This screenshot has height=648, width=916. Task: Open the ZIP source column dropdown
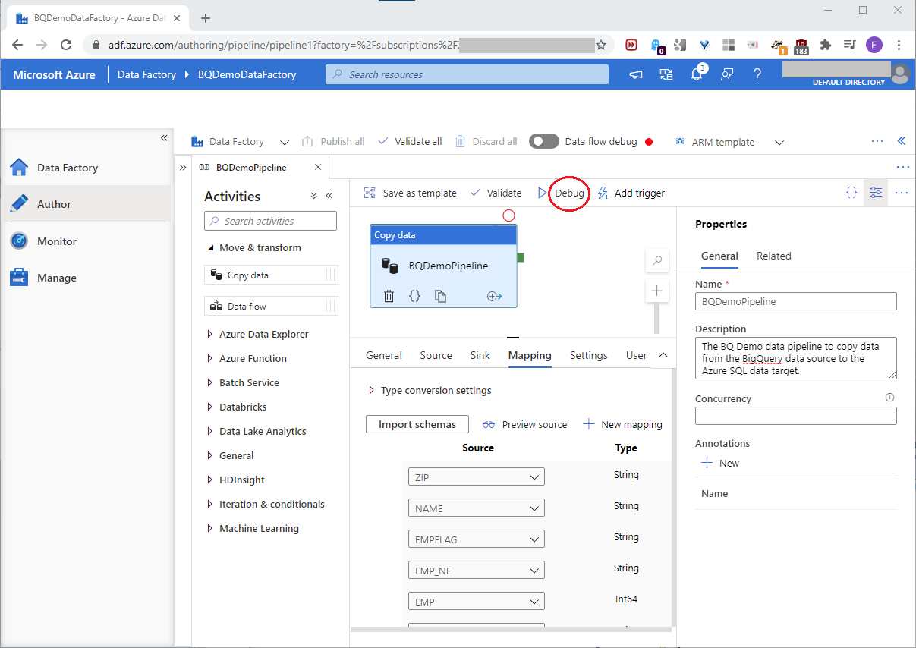[476, 477]
